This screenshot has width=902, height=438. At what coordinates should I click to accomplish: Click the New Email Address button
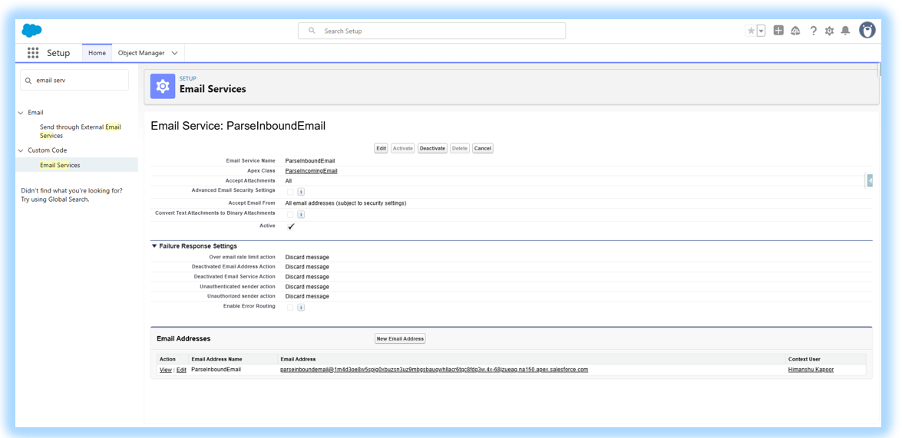point(400,338)
